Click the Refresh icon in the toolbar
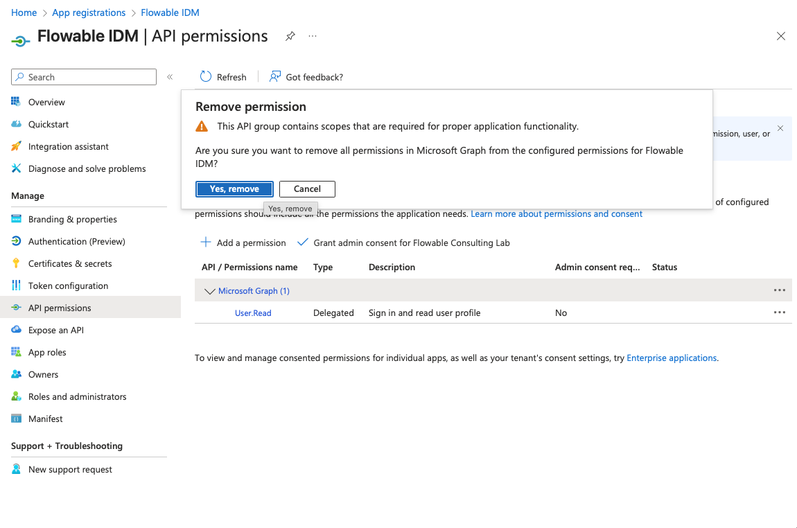The height and width of the screenshot is (528, 797). point(206,77)
